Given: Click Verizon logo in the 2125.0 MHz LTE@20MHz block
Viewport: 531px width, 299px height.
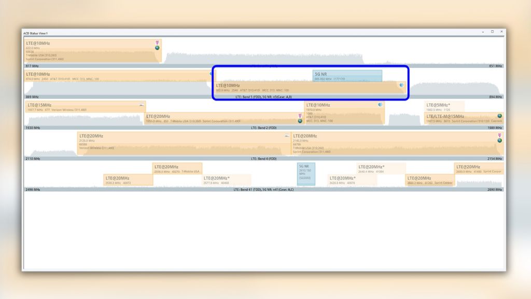Looking at the screenshot, I should tap(287, 136).
